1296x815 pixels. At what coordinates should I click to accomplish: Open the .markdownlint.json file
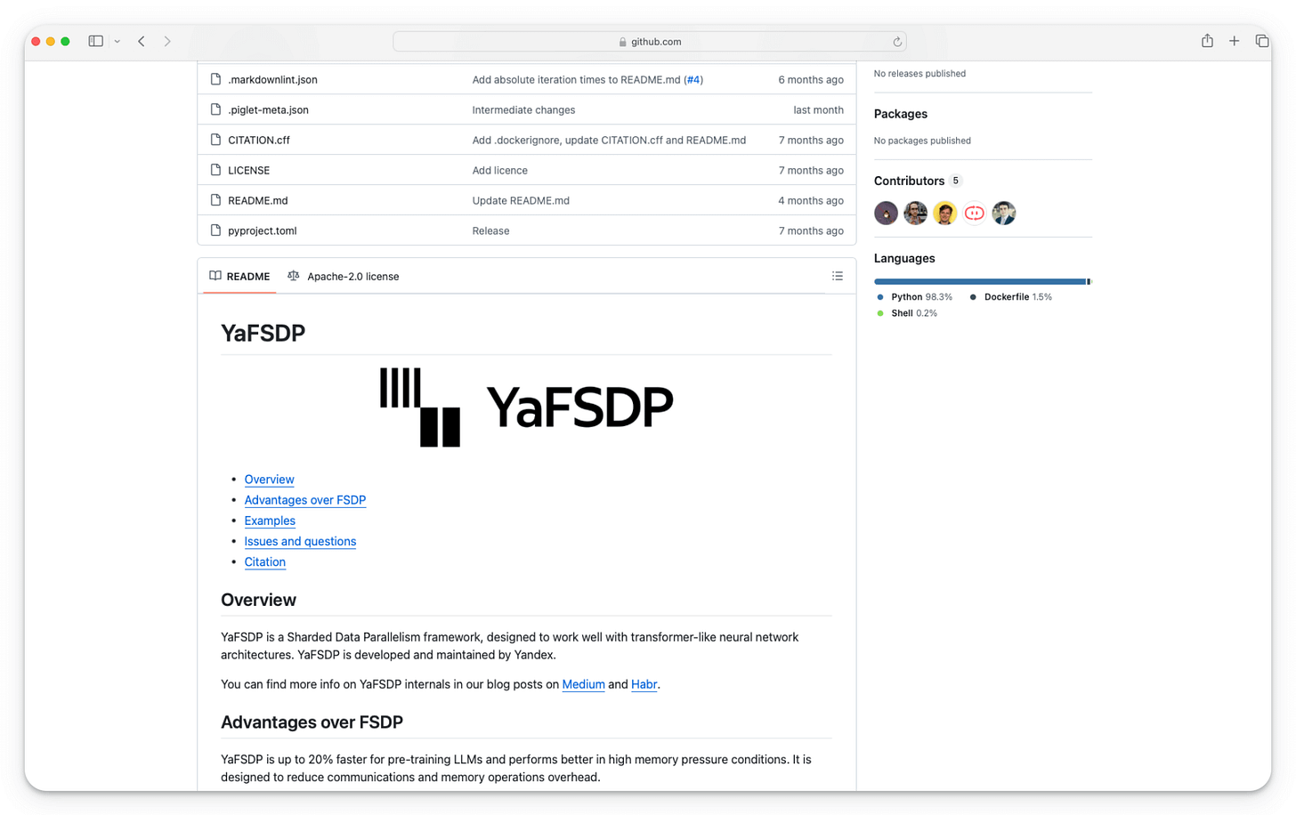click(272, 80)
